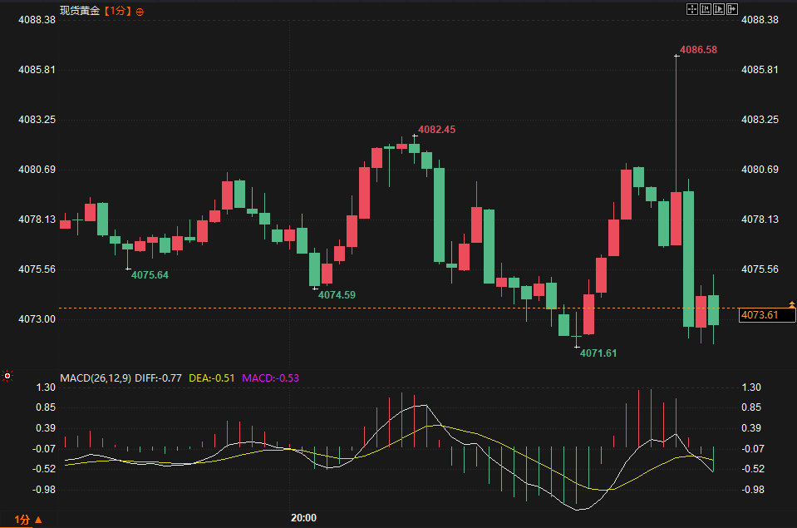Click the 4071.61 low price marker
The height and width of the screenshot is (528, 797).
click(x=598, y=353)
